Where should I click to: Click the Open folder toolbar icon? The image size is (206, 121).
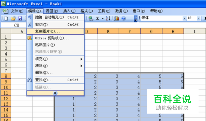point(13,18)
